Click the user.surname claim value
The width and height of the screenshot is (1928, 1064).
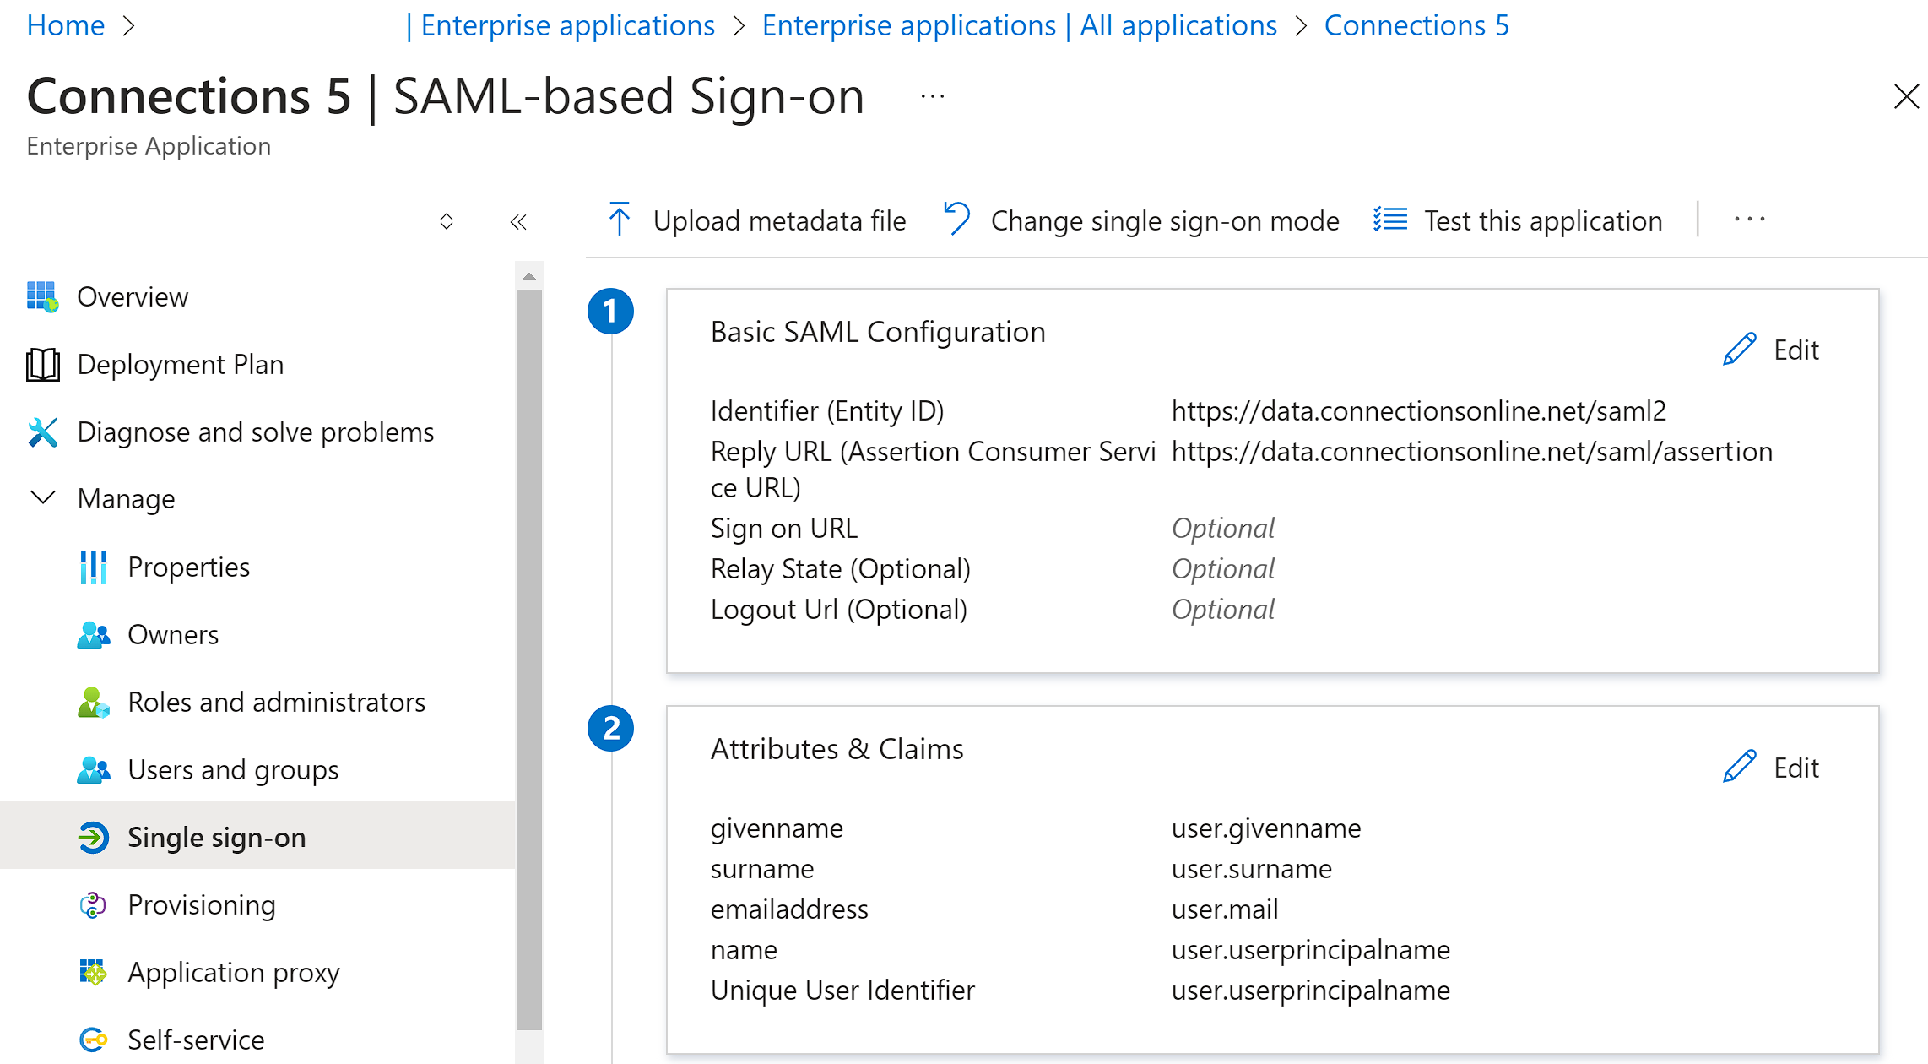click(x=1252, y=869)
